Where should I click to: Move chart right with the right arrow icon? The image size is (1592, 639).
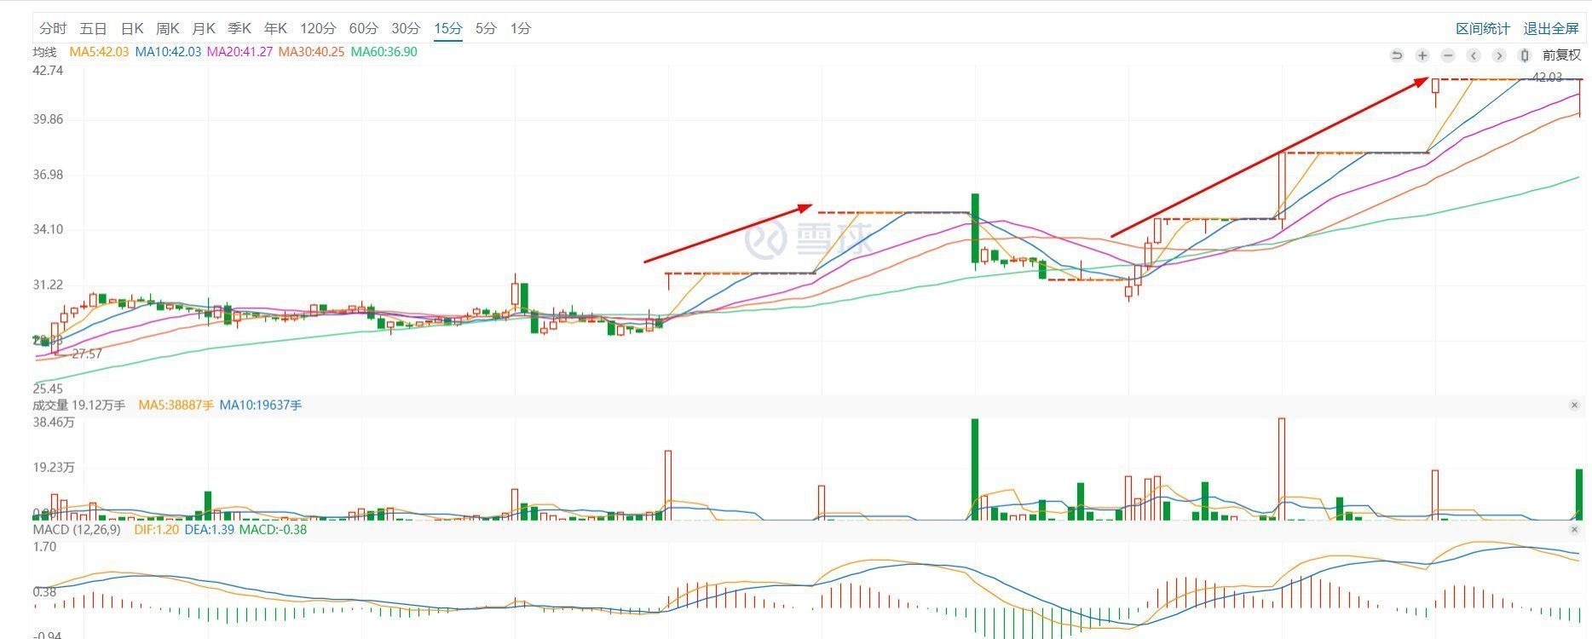click(x=1499, y=55)
